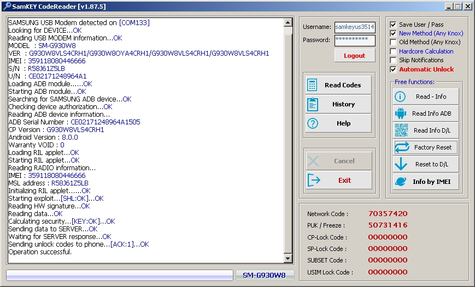Screen dimensions: 475x287
Task: Click the progress bar at bottom
Action: pos(120,275)
